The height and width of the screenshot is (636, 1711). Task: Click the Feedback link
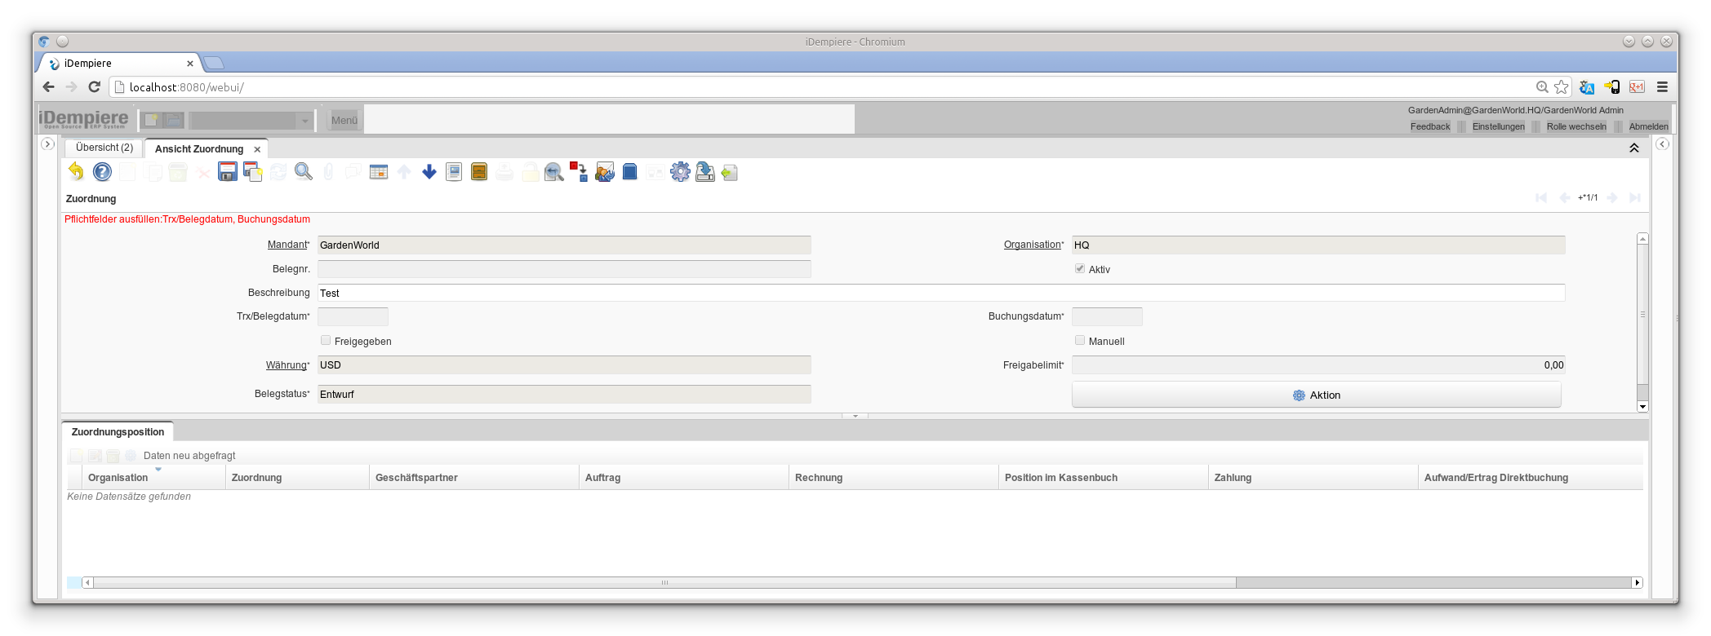tap(1430, 126)
